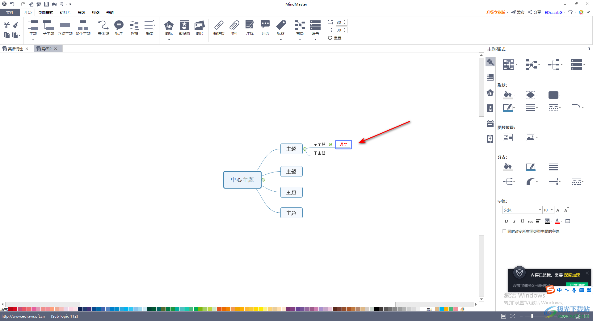Image resolution: width=593 pixels, height=321 pixels.
Task: Click the 分享 share button
Action: click(535, 12)
